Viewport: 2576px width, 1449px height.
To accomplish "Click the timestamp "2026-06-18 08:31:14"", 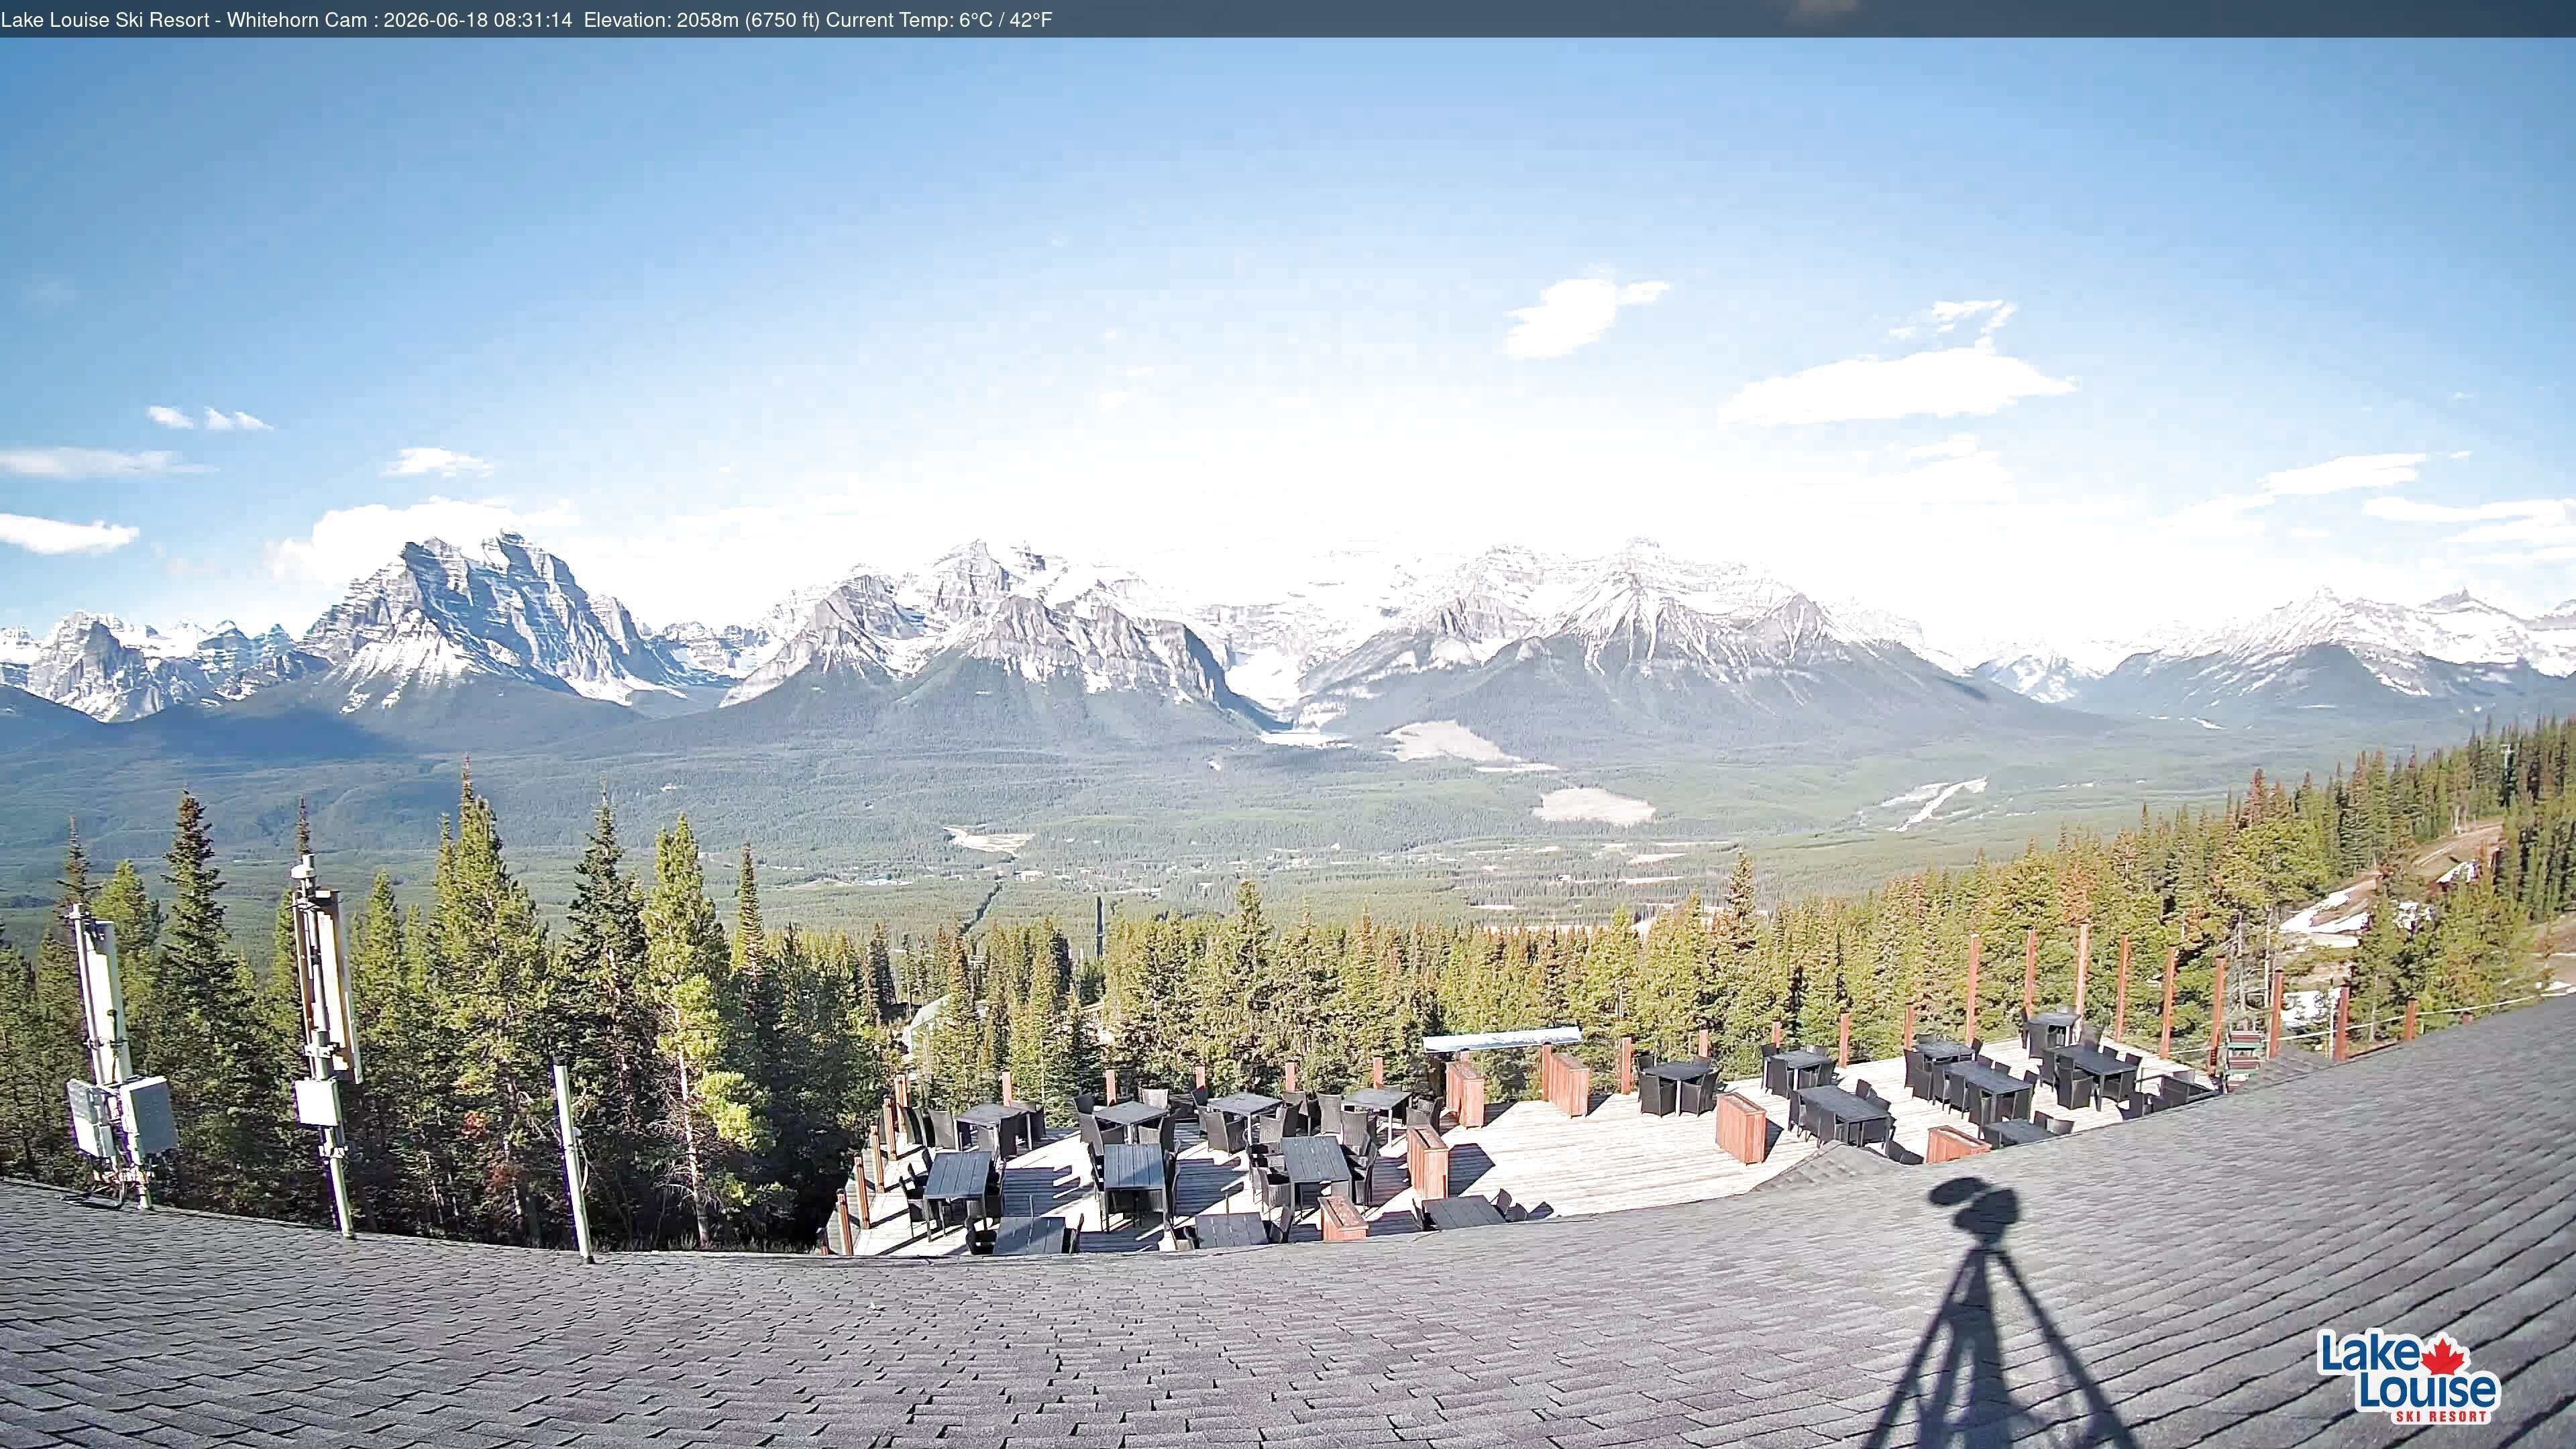I will 478,20.
